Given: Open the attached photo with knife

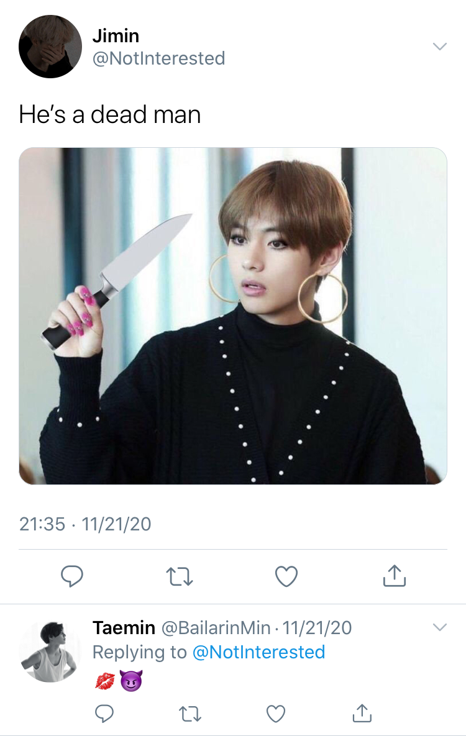Looking at the screenshot, I should pyautogui.click(x=233, y=316).
